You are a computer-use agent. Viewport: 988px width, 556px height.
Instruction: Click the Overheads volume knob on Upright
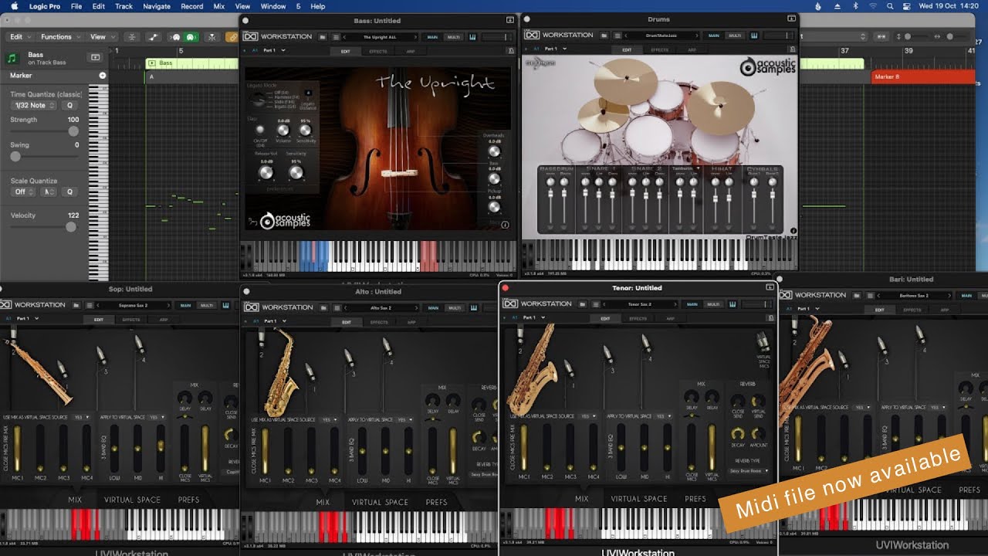[x=494, y=151]
